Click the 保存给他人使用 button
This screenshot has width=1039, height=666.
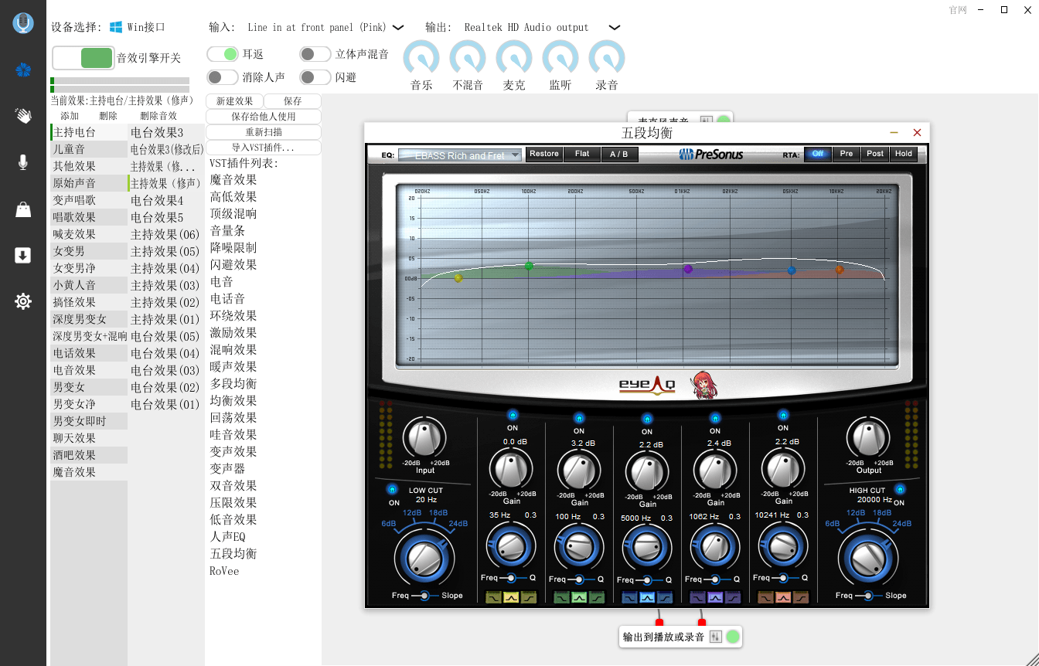264,117
